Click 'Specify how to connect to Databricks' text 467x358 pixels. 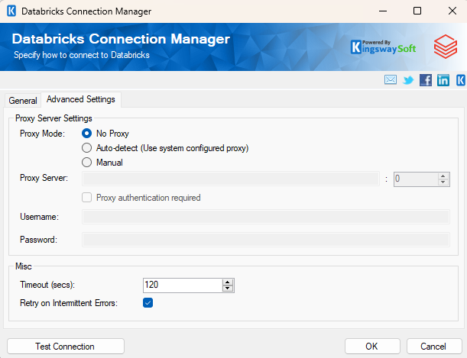[82, 55]
